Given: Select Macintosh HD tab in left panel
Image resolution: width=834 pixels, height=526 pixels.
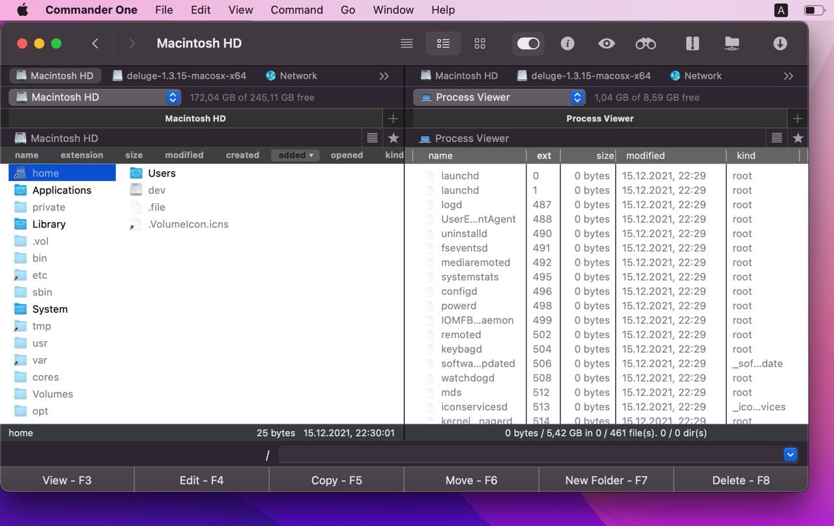Looking at the screenshot, I should [x=55, y=76].
